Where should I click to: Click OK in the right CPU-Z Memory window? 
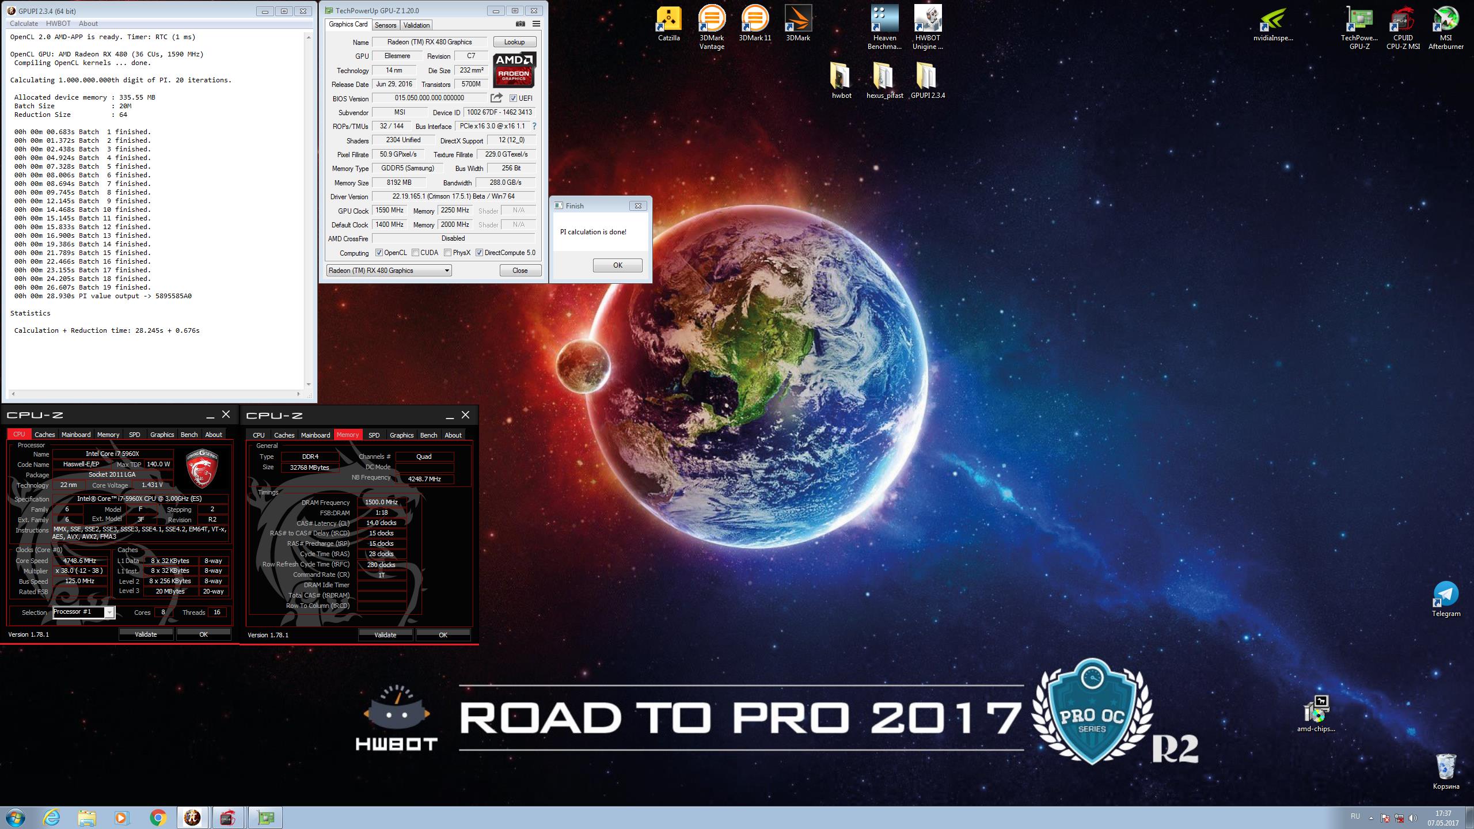(x=443, y=635)
